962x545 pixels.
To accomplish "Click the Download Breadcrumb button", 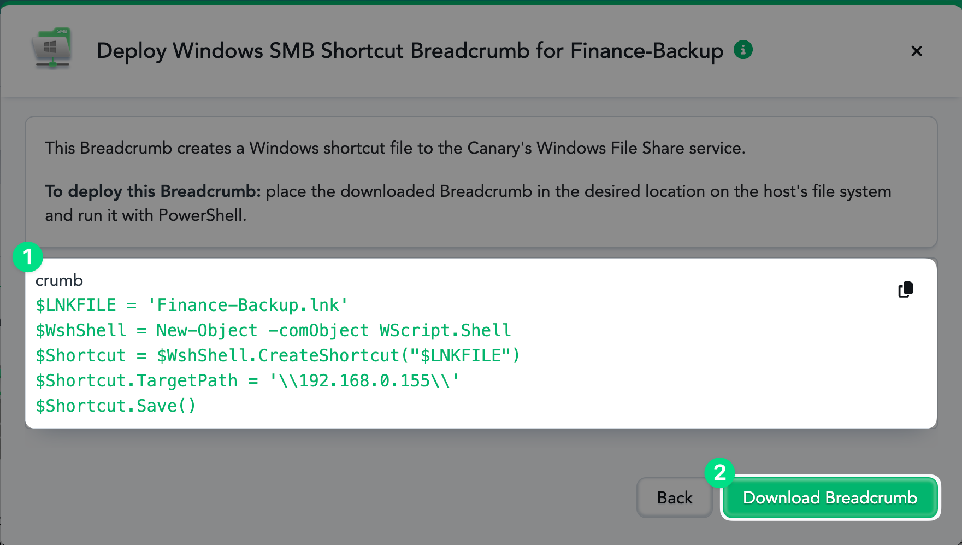I will click(x=830, y=497).
